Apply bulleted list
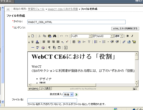Viewport: 143px width, 110px height. (96, 42)
